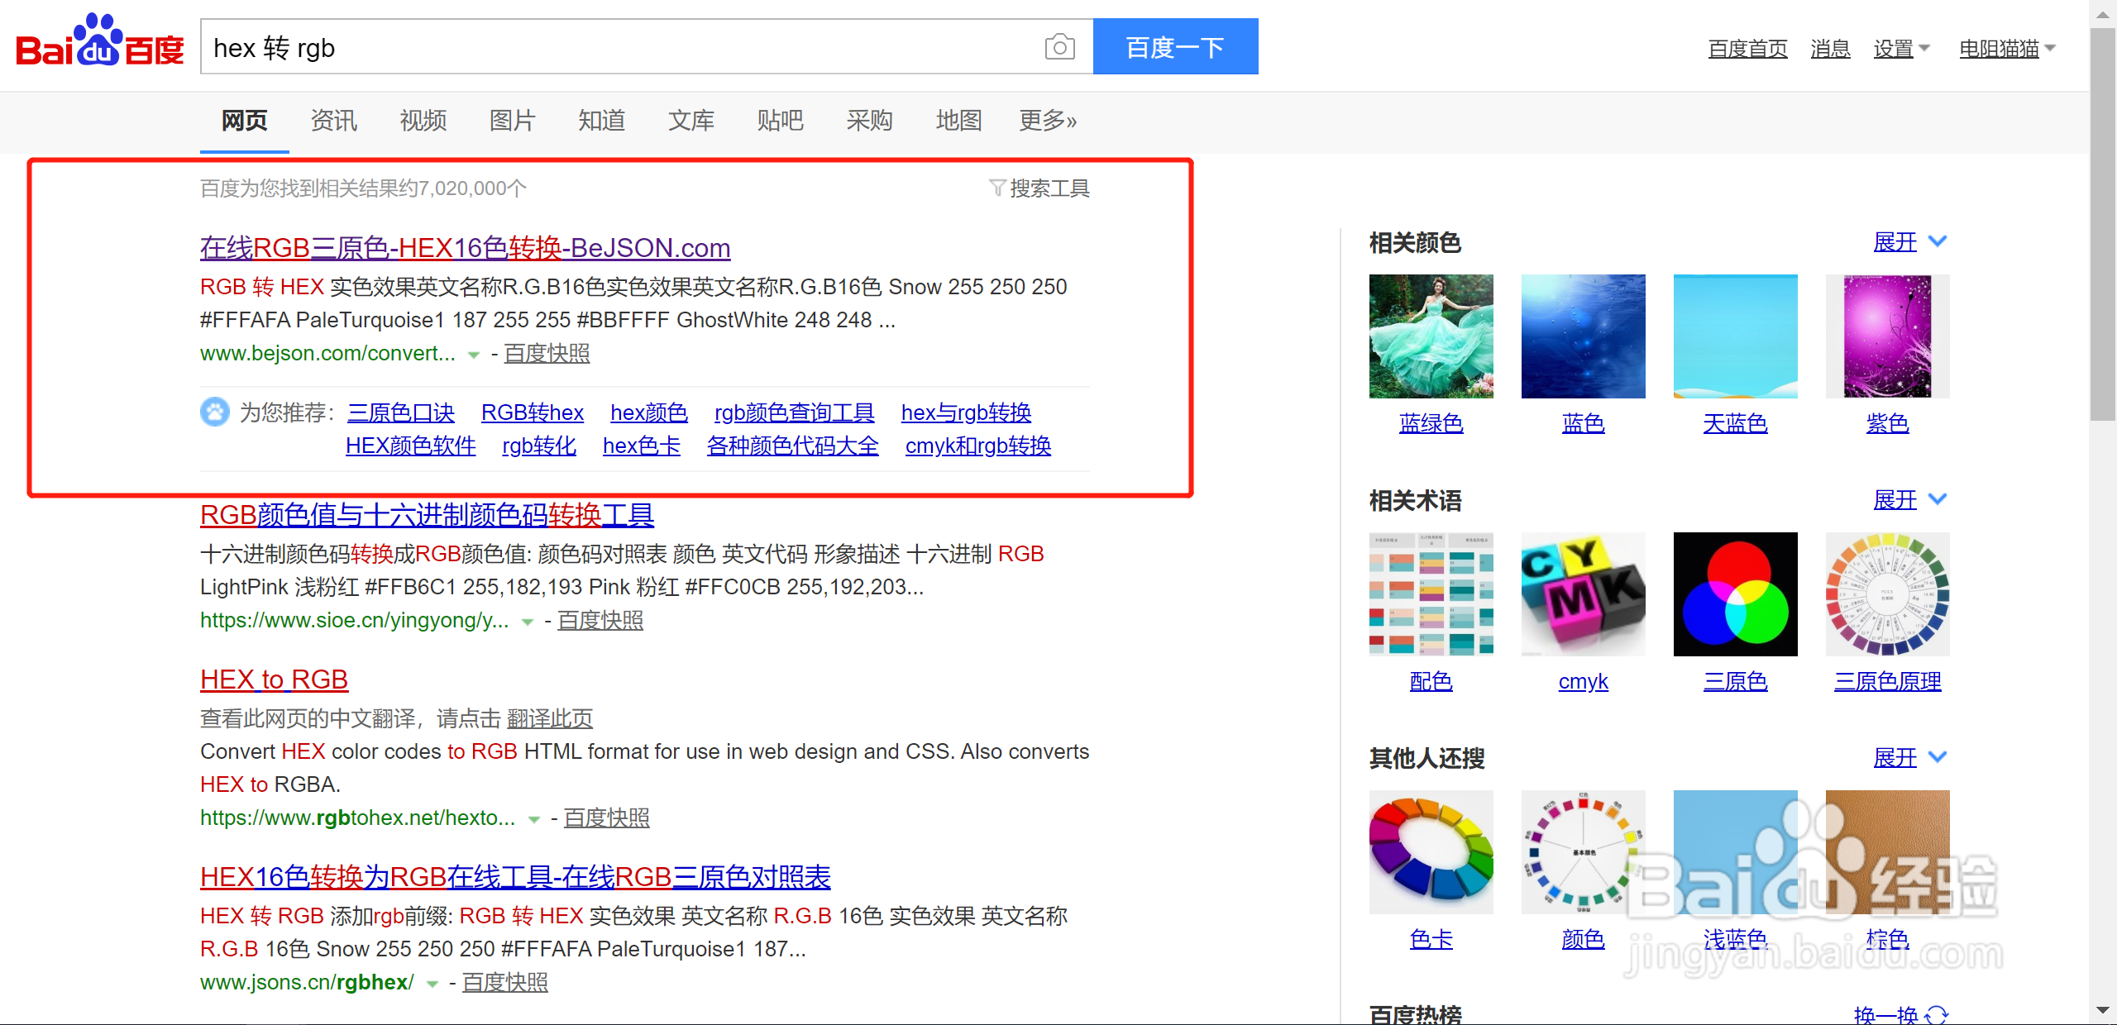
Task: Open HEX16色转换为RGB在线工具 result
Action: [516, 876]
